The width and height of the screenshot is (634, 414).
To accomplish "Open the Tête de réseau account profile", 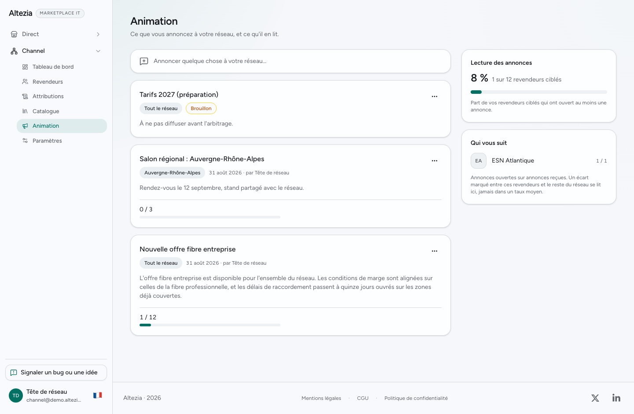I will tap(56, 396).
